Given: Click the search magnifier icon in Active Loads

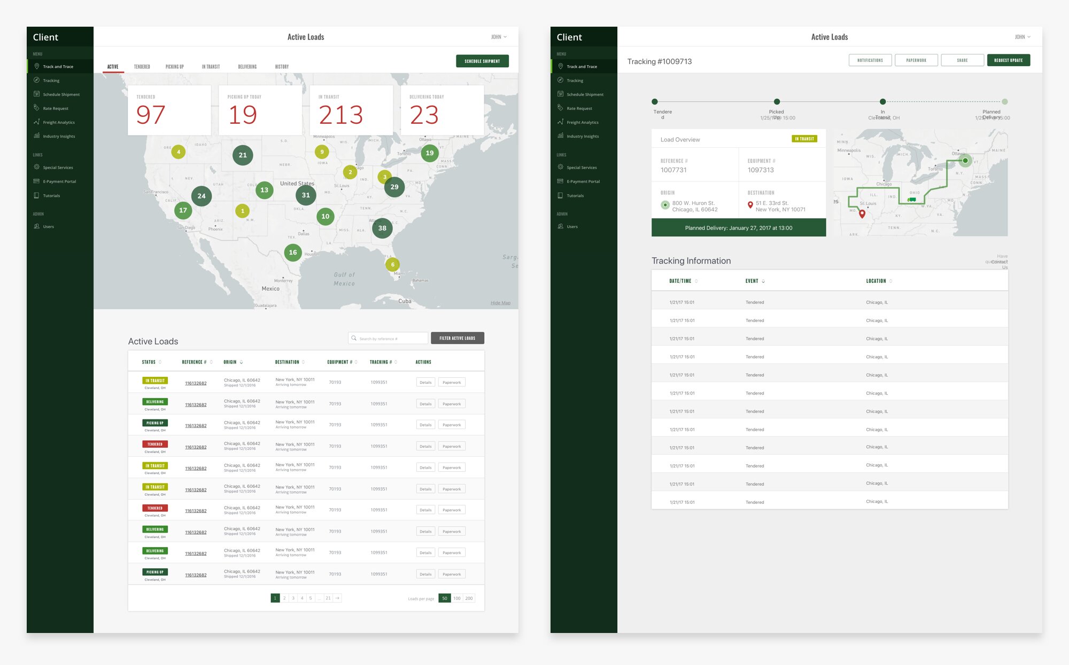Looking at the screenshot, I should click(354, 338).
